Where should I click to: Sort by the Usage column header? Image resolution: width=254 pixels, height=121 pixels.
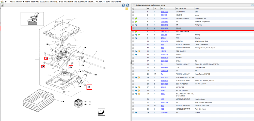(x=197, y=9)
